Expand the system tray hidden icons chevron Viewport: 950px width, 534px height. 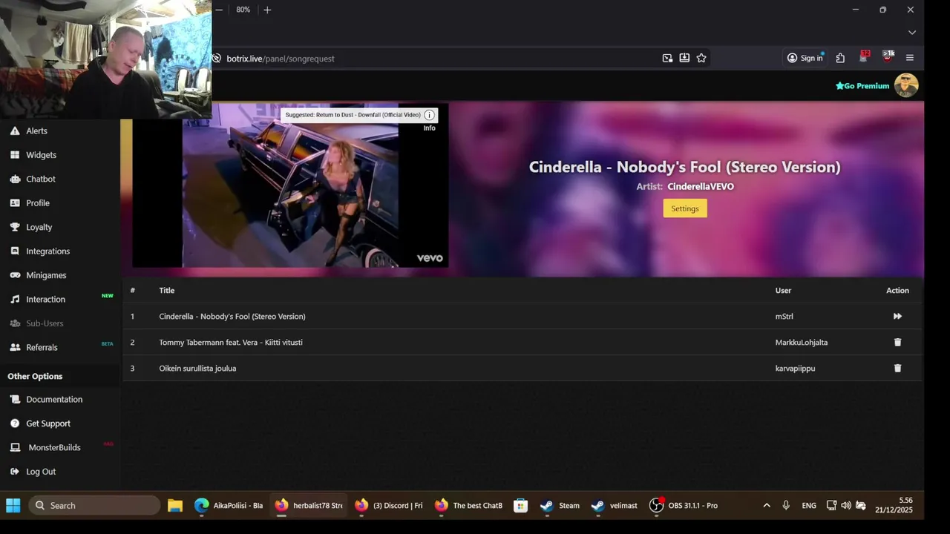click(767, 506)
